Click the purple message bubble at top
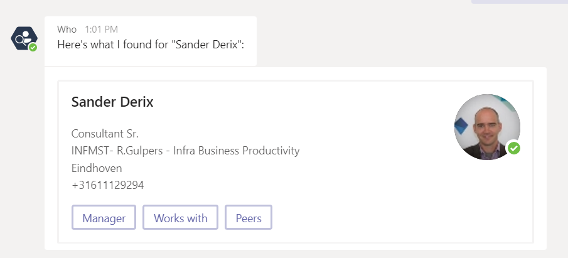Viewport: 568px width, 258px height. [520, 1]
